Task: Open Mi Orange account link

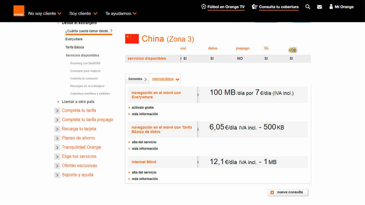Action: click(344, 7)
